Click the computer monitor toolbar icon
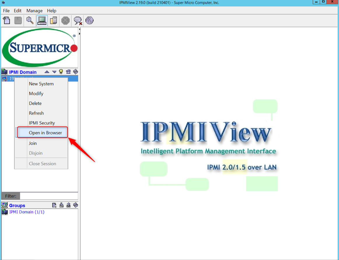 tap(42, 20)
